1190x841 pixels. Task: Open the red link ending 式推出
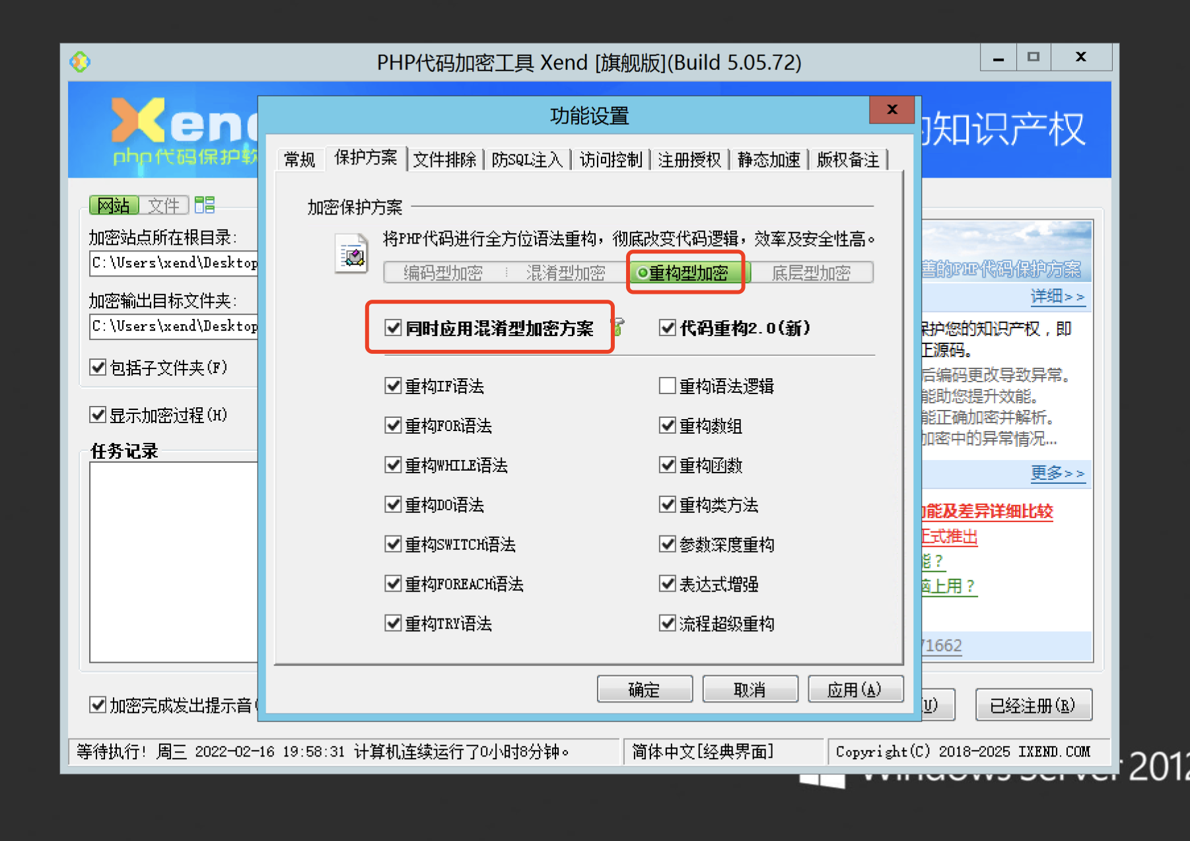(x=950, y=536)
